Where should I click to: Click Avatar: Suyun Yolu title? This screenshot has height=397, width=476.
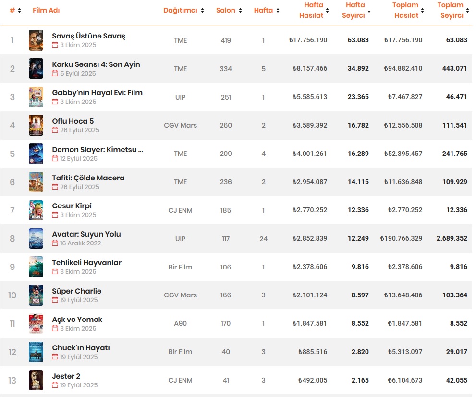86,234
